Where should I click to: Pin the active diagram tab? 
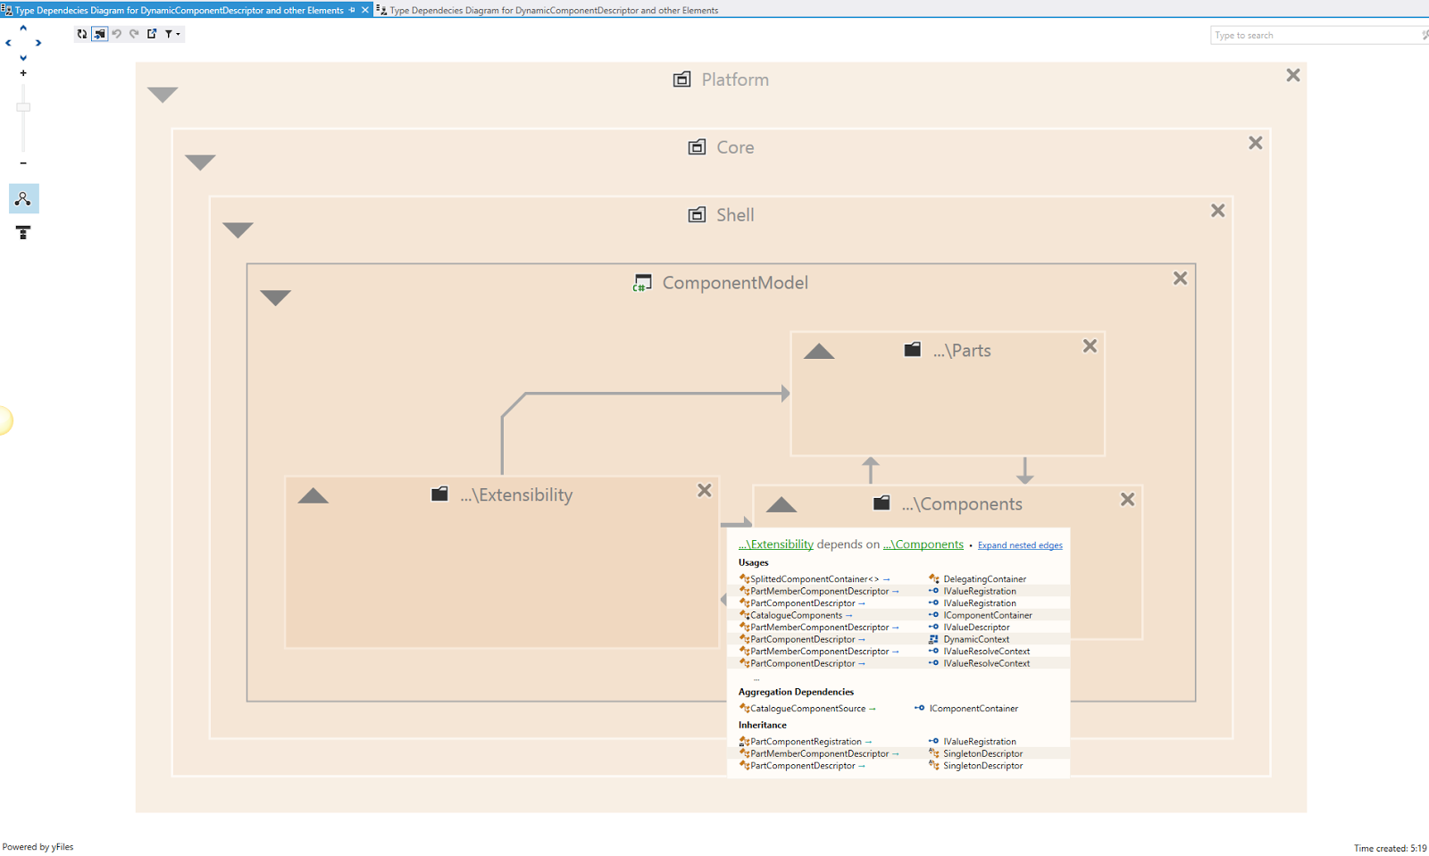(352, 10)
